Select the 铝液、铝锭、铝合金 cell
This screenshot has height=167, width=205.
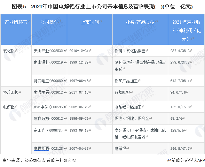click(x=140, y=118)
